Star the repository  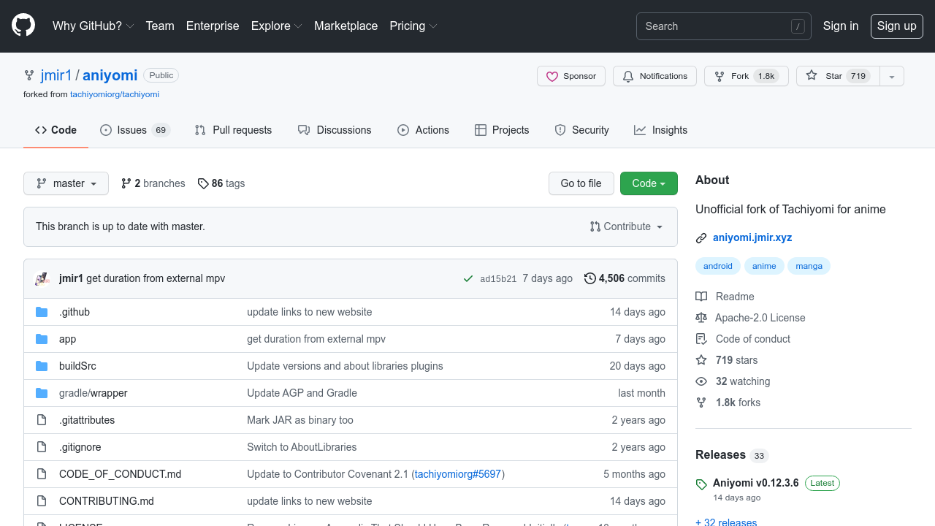(x=838, y=76)
